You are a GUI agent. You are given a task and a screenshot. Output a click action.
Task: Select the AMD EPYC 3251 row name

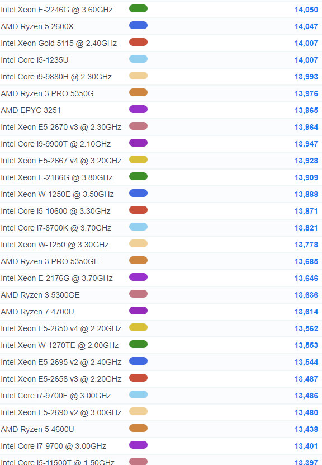(31, 110)
